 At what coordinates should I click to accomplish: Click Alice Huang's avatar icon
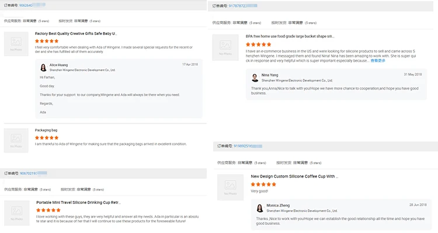tap(43, 66)
